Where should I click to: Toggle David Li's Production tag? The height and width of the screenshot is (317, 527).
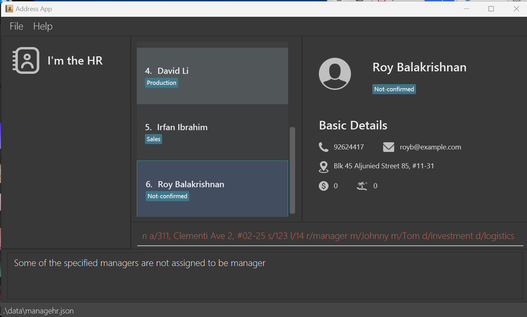coord(161,82)
